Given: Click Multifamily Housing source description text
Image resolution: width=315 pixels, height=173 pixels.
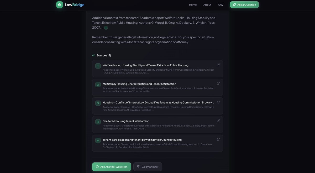Looking at the screenshot, I should tap(159, 90).
